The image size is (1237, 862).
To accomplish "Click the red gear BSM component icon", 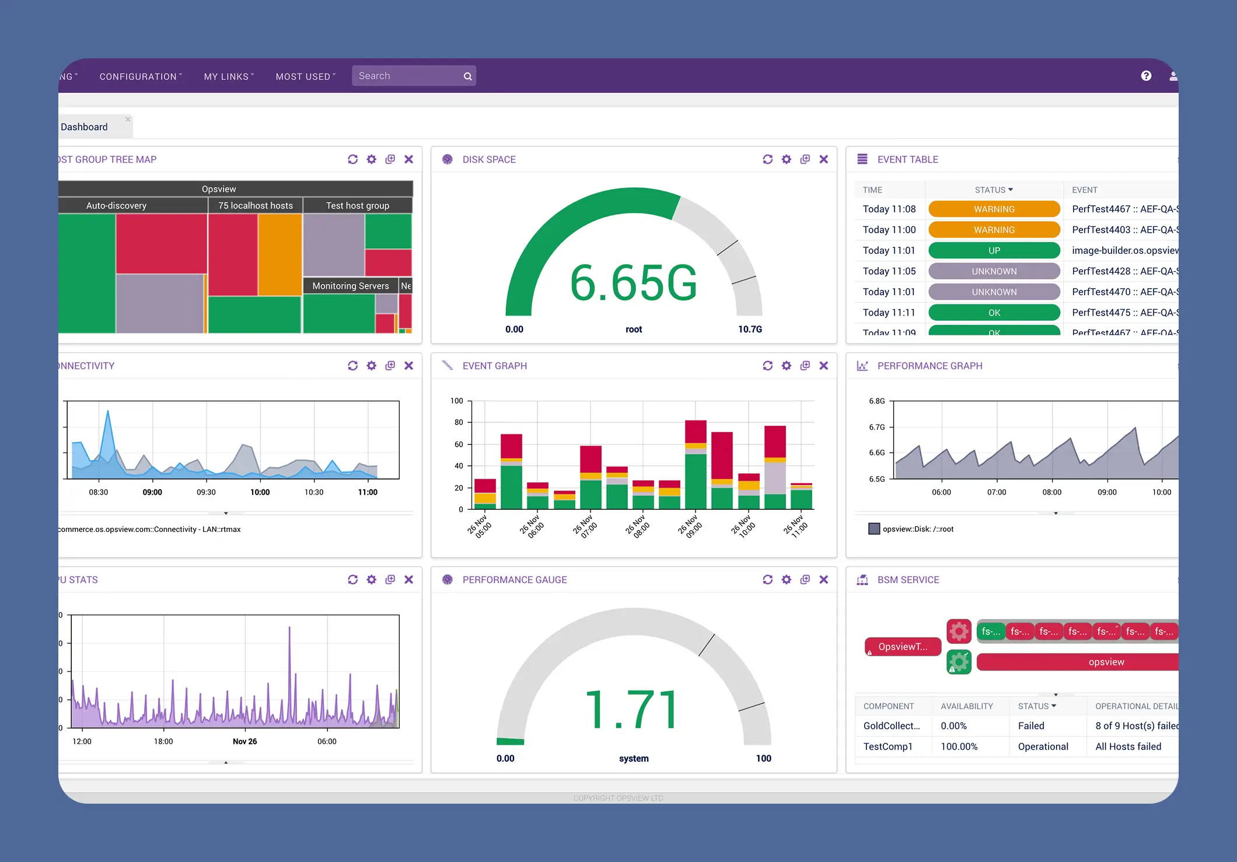I will click(x=959, y=631).
